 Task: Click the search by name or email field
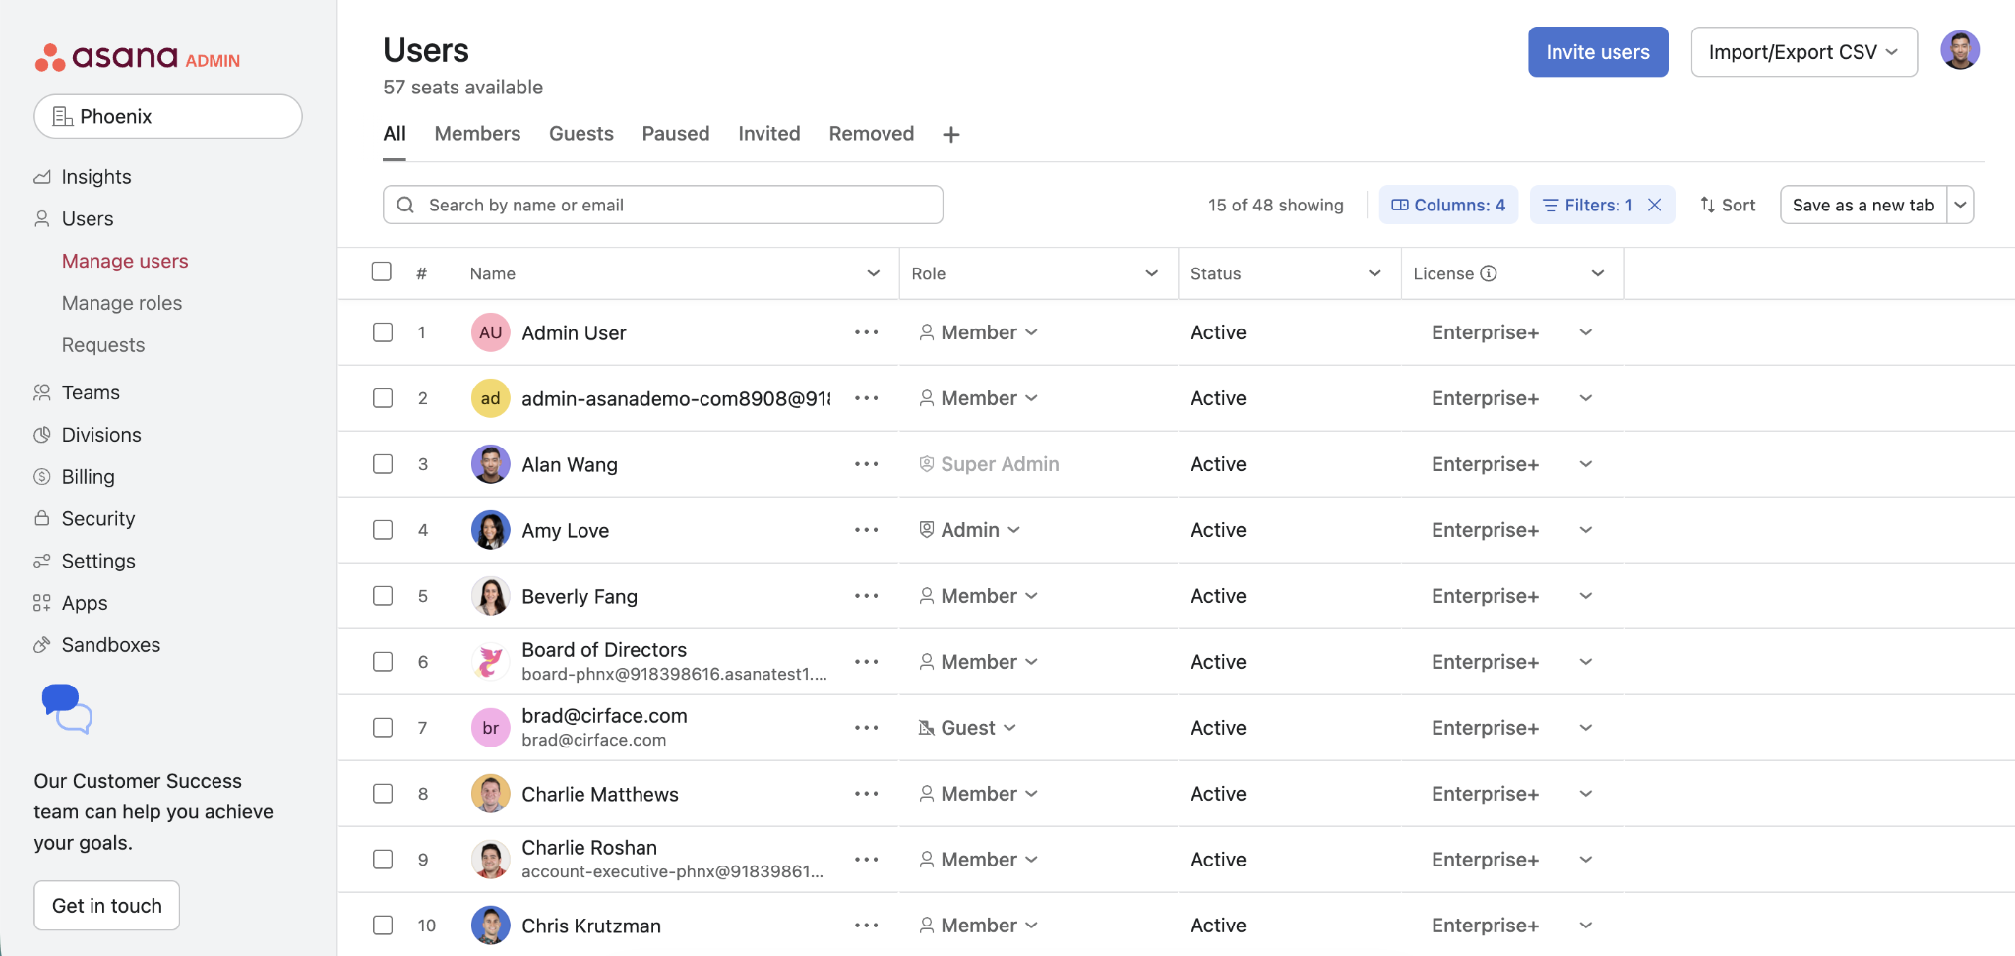[x=663, y=205]
